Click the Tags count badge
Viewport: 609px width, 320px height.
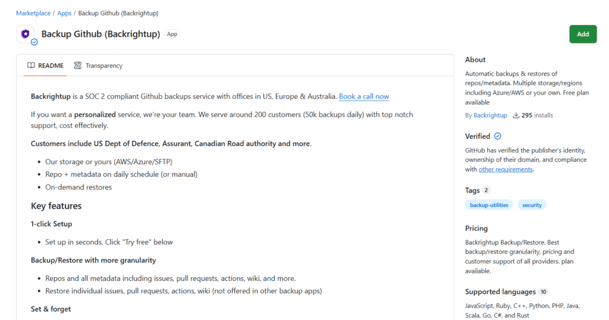486,190
